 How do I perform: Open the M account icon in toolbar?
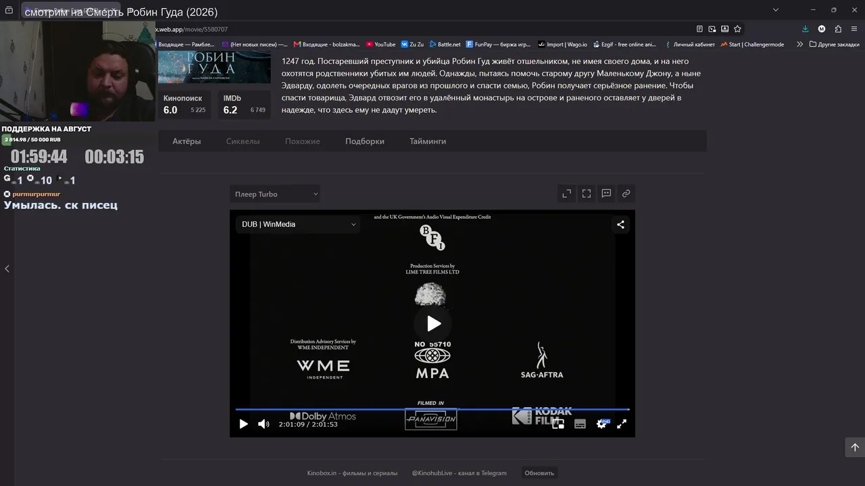click(x=822, y=29)
